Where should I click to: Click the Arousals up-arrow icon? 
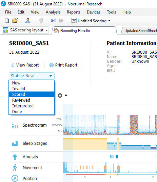point(15,157)
